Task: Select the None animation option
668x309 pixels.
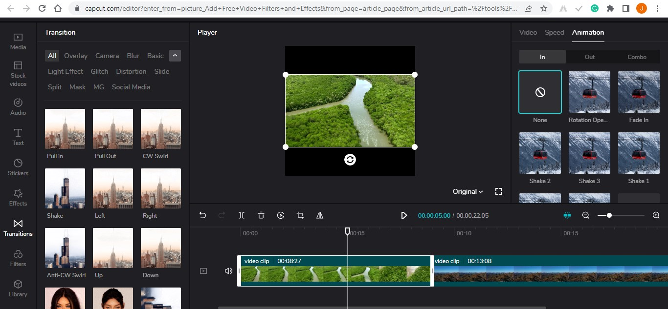Action: click(x=540, y=92)
